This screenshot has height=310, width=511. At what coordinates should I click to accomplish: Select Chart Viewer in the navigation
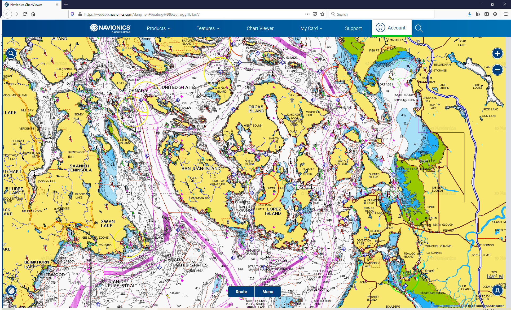tap(260, 28)
